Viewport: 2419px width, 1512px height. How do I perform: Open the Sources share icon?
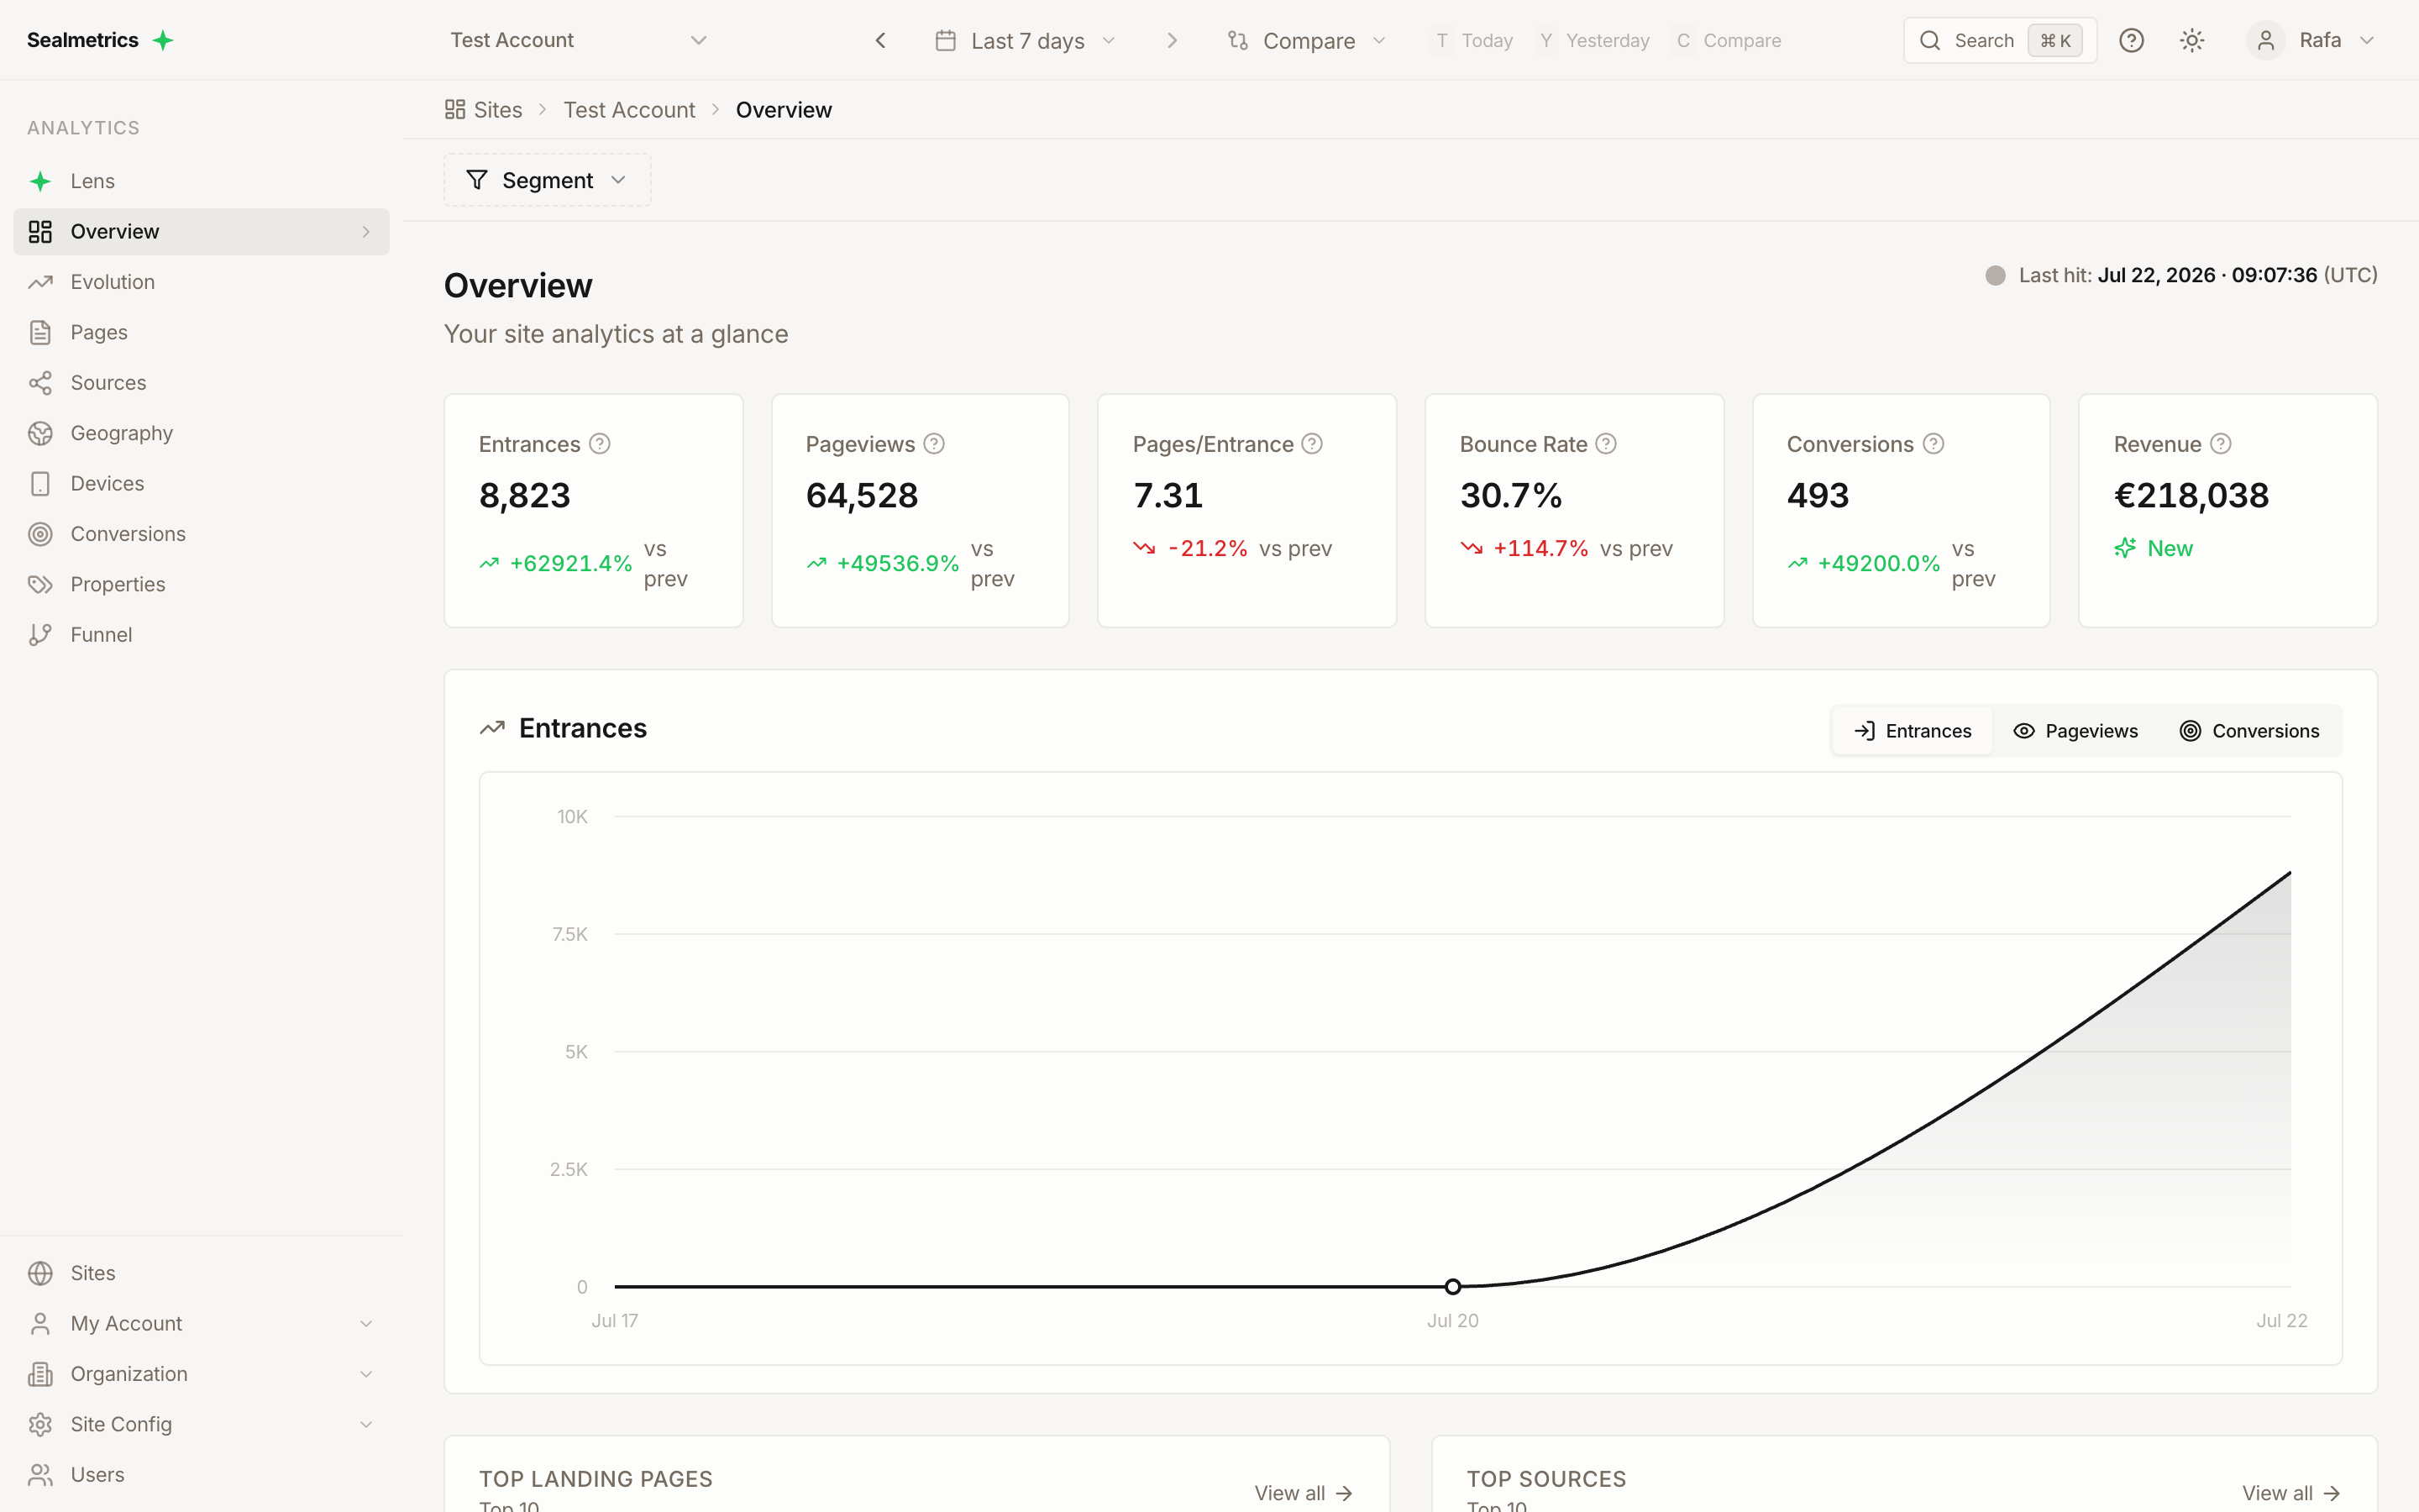[40, 383]
